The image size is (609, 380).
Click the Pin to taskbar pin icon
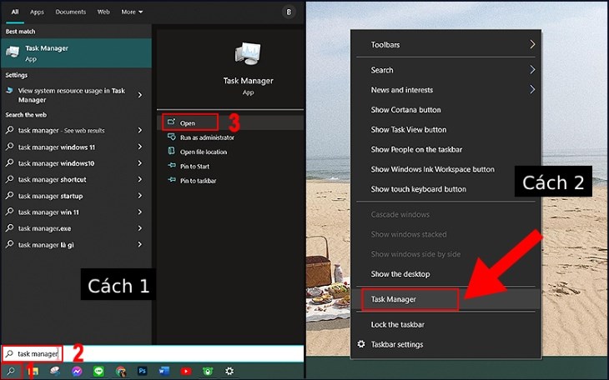pos(171,180)
